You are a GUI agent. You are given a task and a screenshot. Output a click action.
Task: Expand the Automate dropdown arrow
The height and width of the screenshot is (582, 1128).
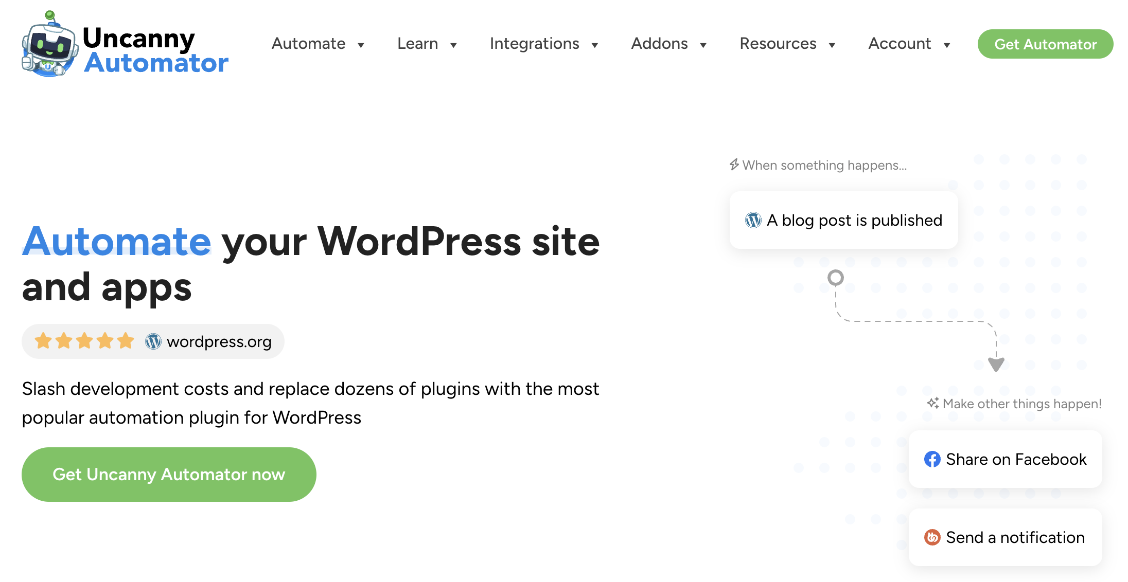pos(361,45)
